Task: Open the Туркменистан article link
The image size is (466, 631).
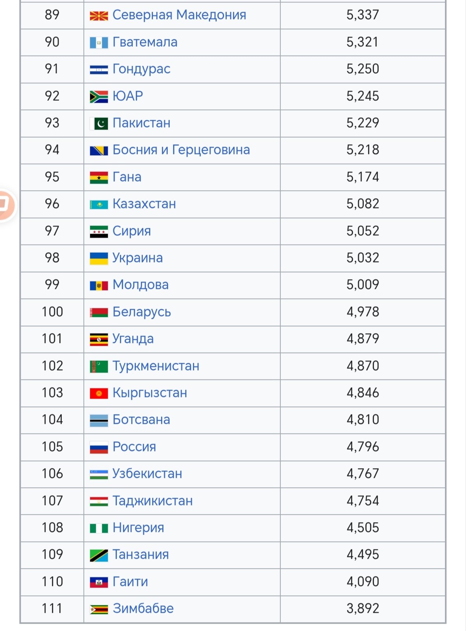Action: click(156, 366)
